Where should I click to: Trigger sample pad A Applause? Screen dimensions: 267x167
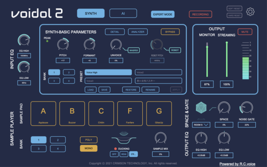[43, 114]
